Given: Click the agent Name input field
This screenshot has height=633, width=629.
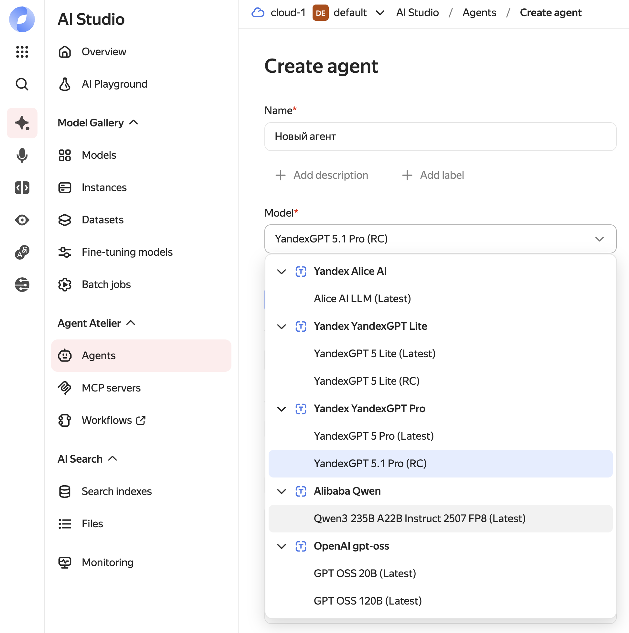Looking at the screenshot, I should [x=440, y=137].
